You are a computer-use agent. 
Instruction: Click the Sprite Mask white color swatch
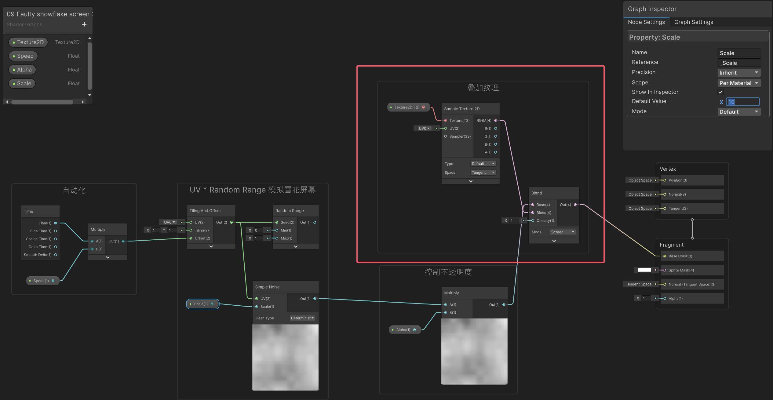tap(644, 270)
